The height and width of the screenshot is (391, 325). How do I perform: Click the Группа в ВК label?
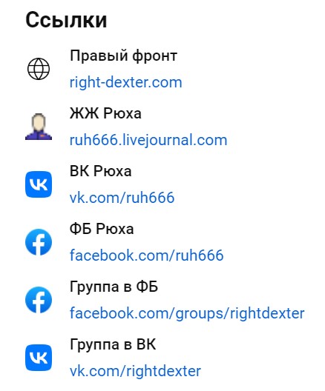point(113,345)
